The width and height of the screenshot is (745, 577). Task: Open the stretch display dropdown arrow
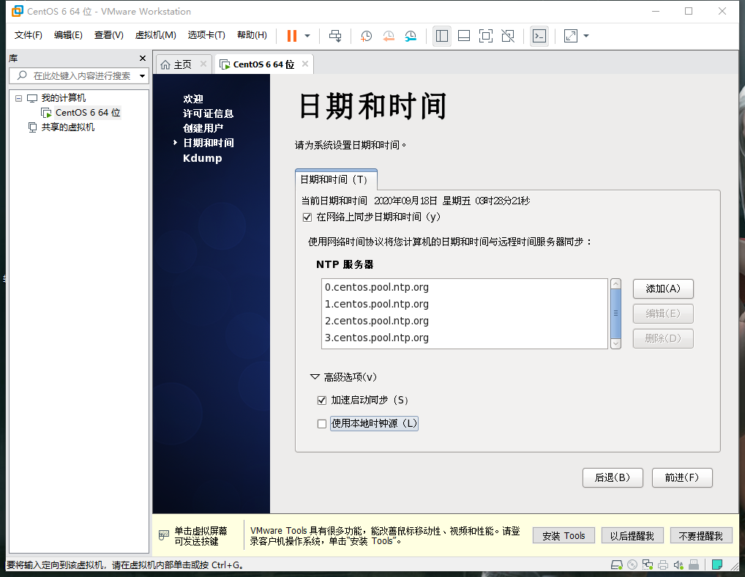[x=586, y=36]
